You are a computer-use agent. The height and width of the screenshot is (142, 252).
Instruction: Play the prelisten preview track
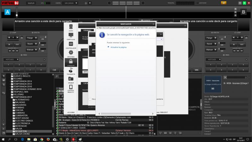[x=225, y=77]
